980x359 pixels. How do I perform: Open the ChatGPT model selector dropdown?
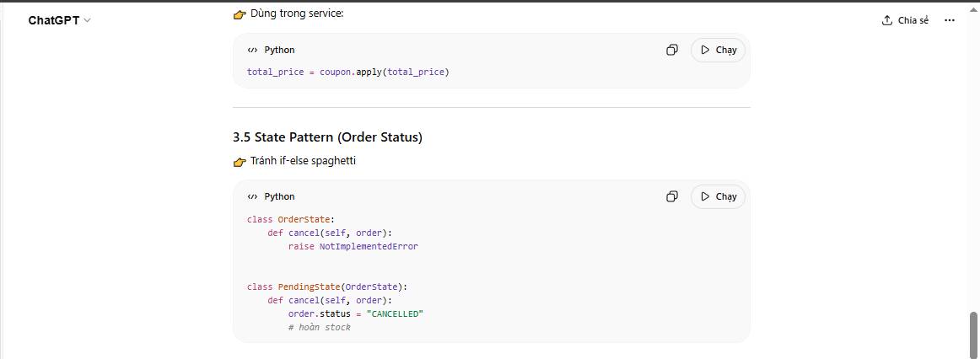59,20
